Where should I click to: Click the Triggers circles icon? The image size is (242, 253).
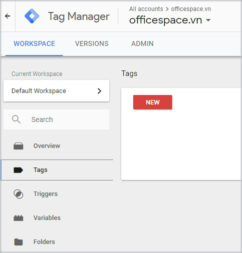[18, 194]
